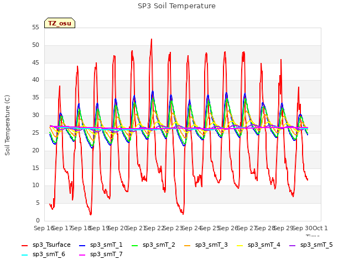Click the 15 y-axis tick label
Viewport: 354px width, 265px height.
[x=35, y=168]
